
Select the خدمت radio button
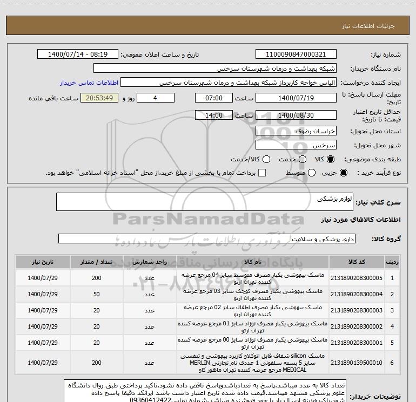303,159
